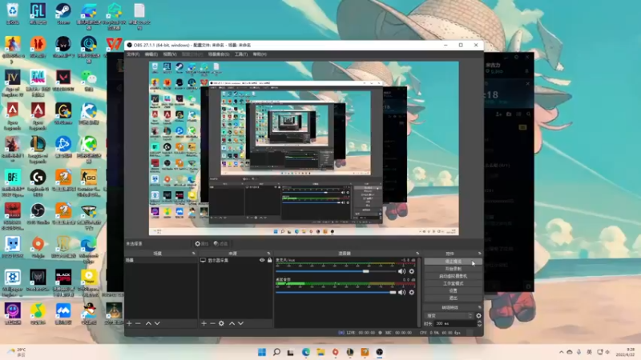This screenshot has height=360, width=641.
Task: Remove selected scene with minus icon
Action: point(138,323)
